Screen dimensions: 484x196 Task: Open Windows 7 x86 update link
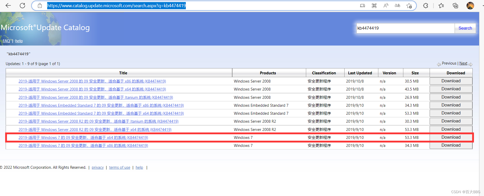click(83, 146)
